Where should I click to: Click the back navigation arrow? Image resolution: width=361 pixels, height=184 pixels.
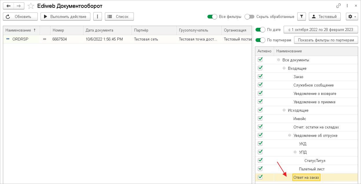coord(8,6)
